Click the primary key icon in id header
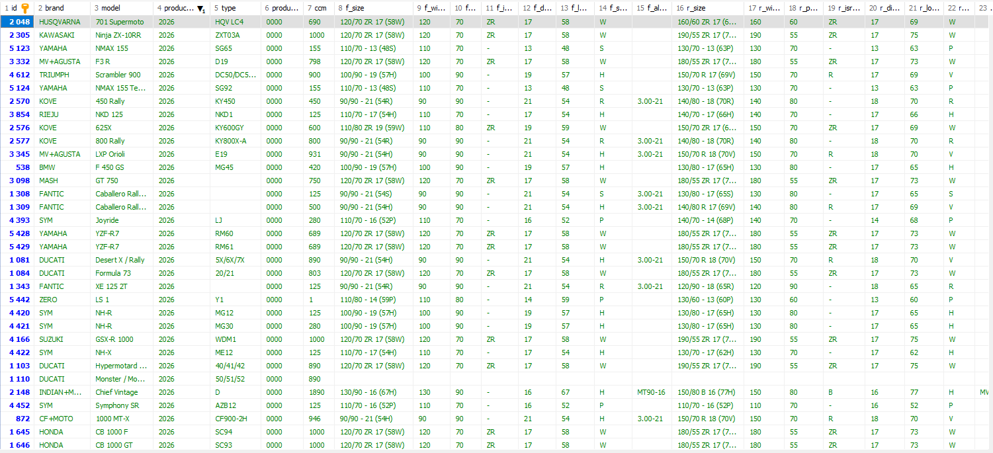The image size is (993, 453). (x=24, y=8)
